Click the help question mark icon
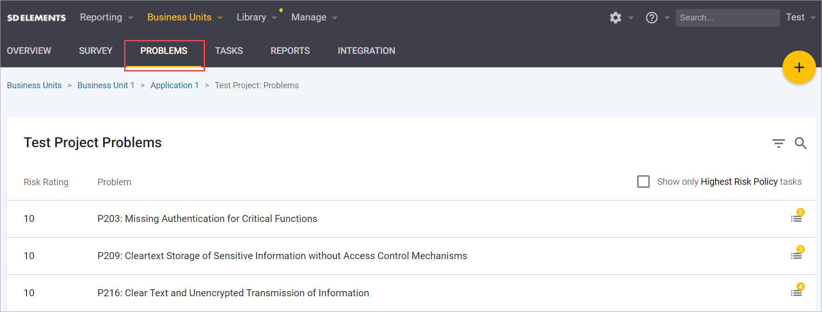 [x=652, y=18]
